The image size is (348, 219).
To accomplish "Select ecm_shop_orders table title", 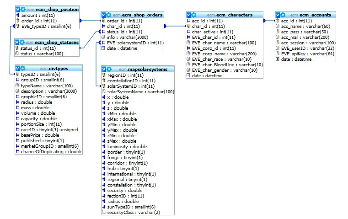I will coord(138,15).
